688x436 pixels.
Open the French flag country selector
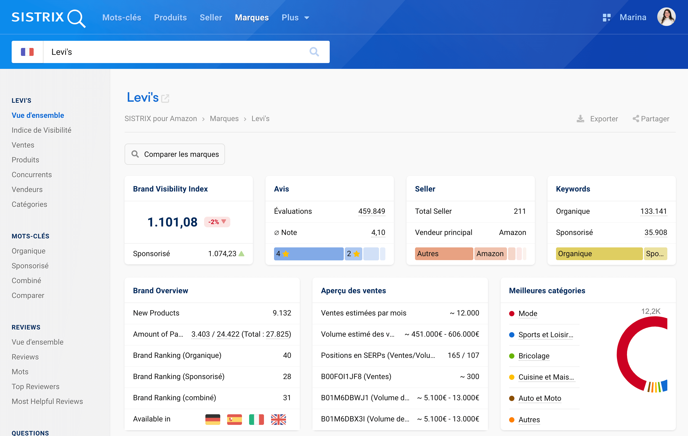[x=27, y=52]
